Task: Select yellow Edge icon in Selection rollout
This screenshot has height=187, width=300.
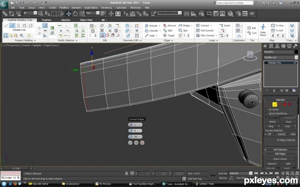Action: pos(274,104)
